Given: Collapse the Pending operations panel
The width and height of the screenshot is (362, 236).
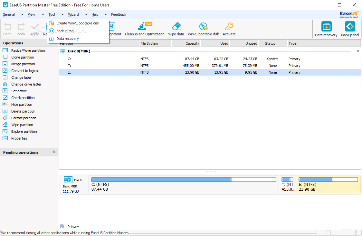Looking at the screenshot, I should [x=54, y=152].
